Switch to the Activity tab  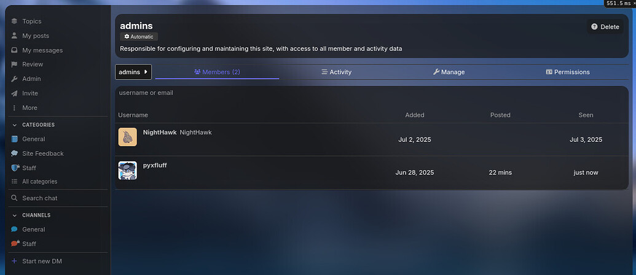pyautogui.click(x=337, y=72)
